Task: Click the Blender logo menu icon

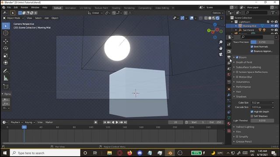Action: [x=3, y=8]
